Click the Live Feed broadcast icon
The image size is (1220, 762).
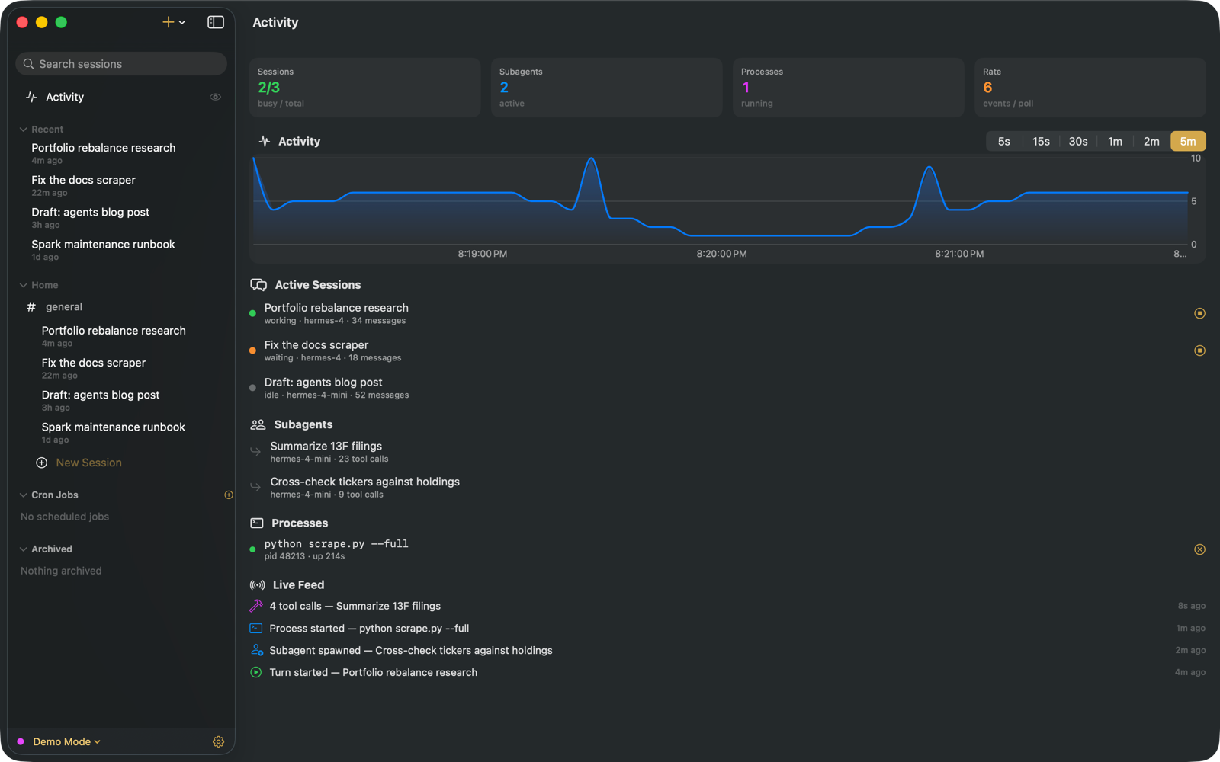pos(257,585)
